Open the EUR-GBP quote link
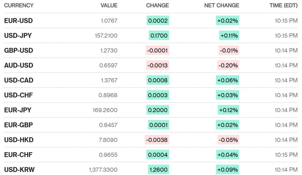Viewport: 302px width, 175px height. coord(19,125)
